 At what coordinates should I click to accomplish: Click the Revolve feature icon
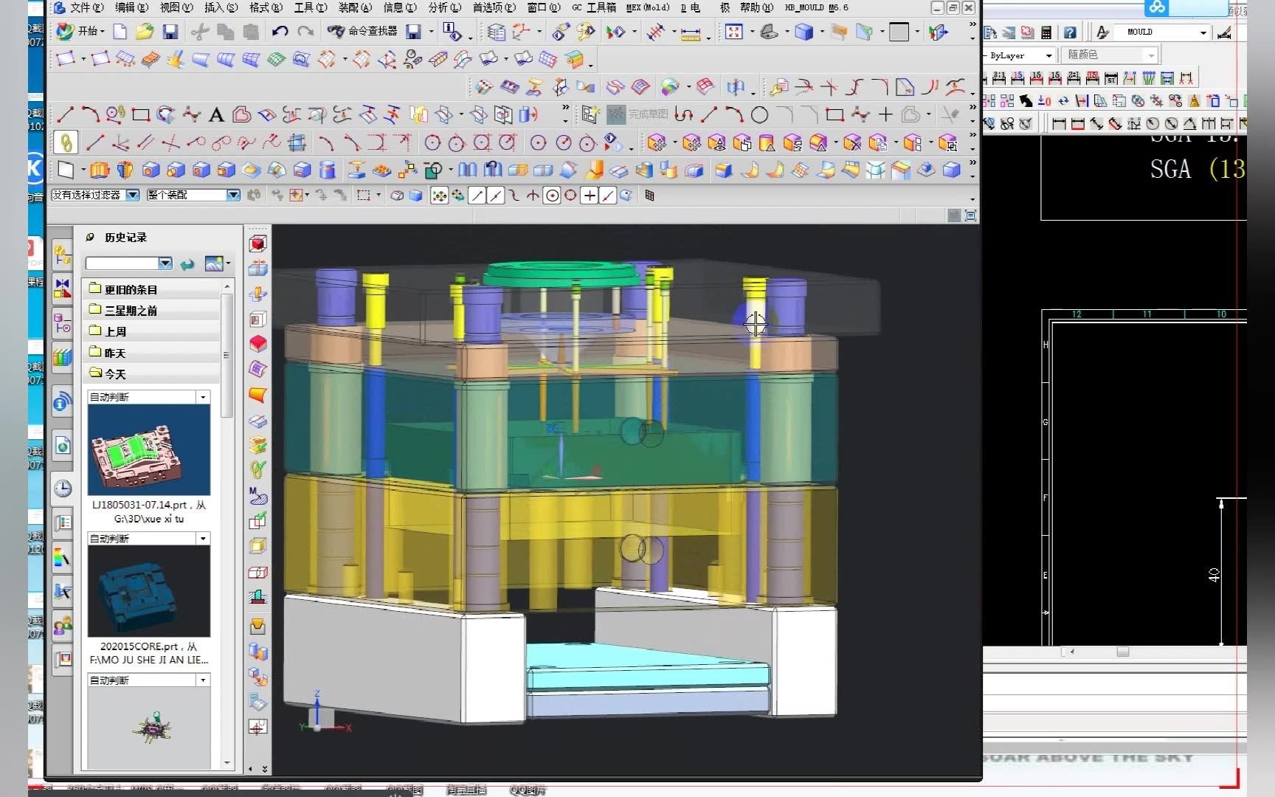coord(125,170)
